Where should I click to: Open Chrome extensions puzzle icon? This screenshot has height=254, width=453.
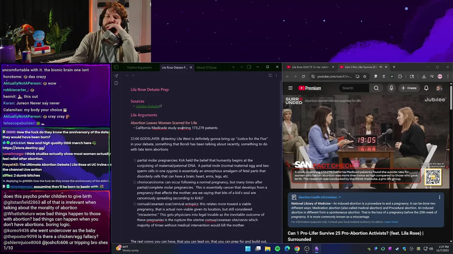click(400, 76)
